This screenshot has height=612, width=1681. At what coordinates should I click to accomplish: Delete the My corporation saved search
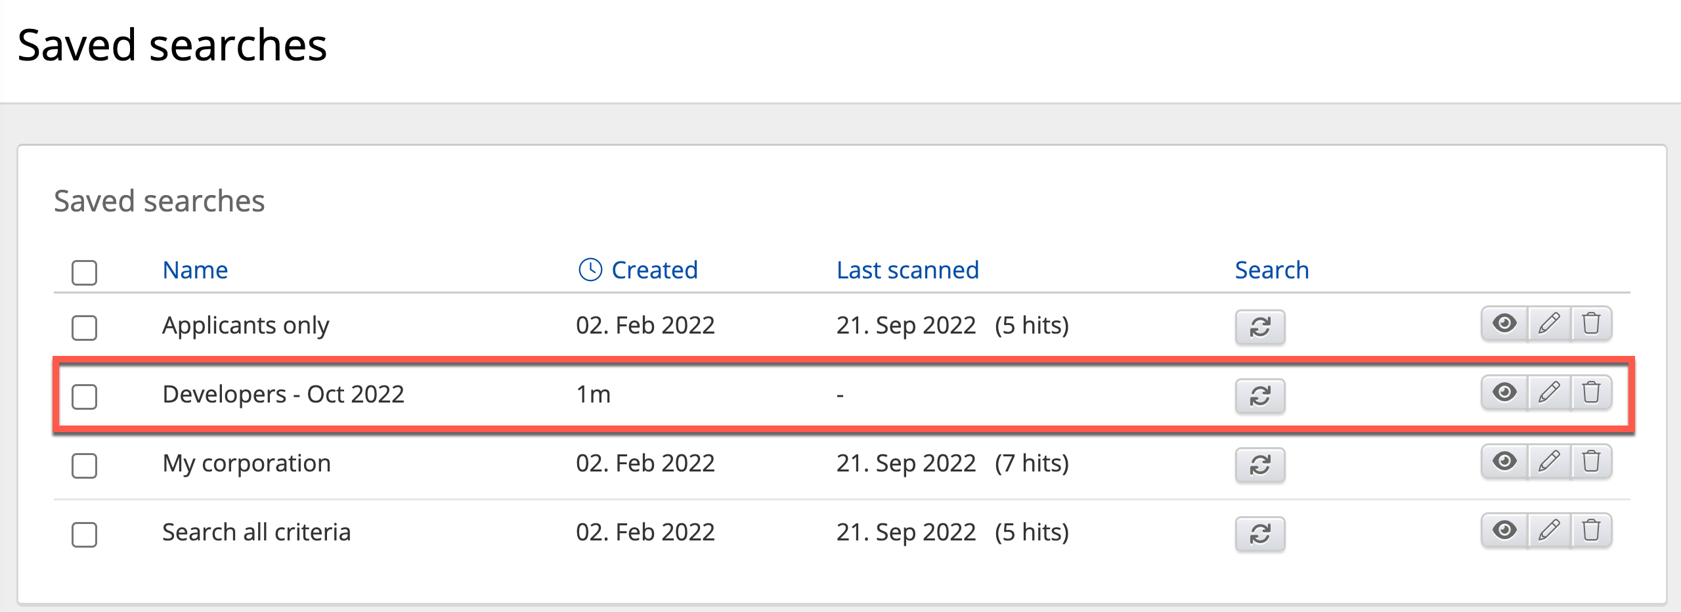pos(1591,462)
